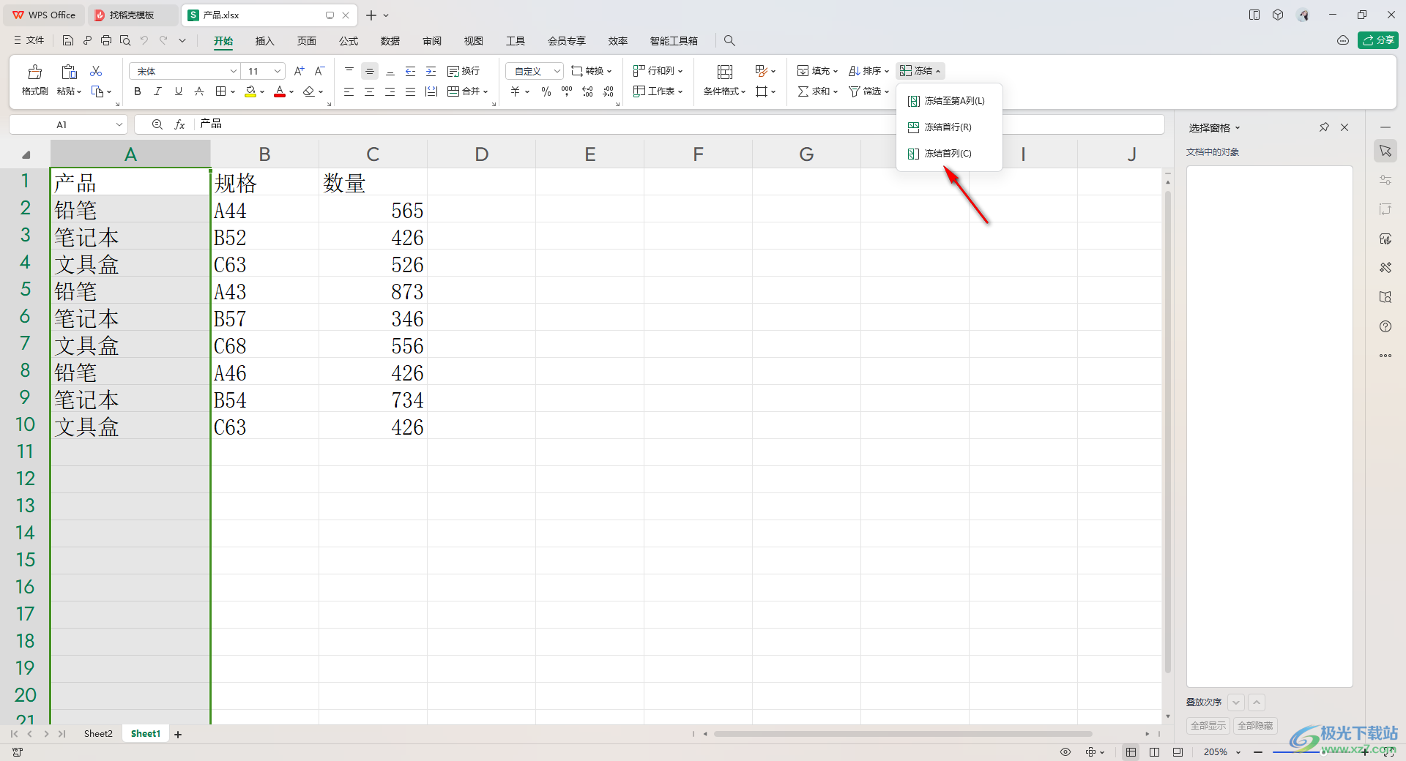This screenshot has width=1406, height=761.
Task: Click the fx insert function icon
Action: [179, 124]
